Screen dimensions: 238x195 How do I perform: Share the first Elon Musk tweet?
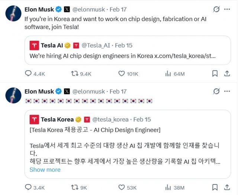(x=226, y=74)
